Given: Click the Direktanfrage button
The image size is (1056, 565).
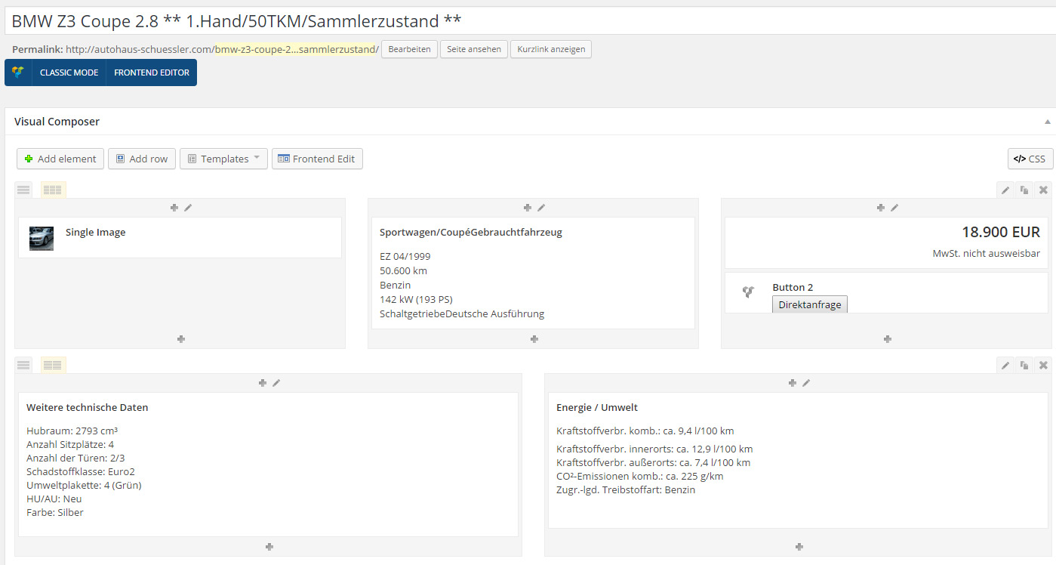Looking at the screenshot, I should pyautogui.click(x=810, y=304).
